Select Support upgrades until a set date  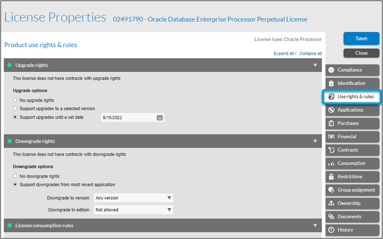tap(15, 117)
